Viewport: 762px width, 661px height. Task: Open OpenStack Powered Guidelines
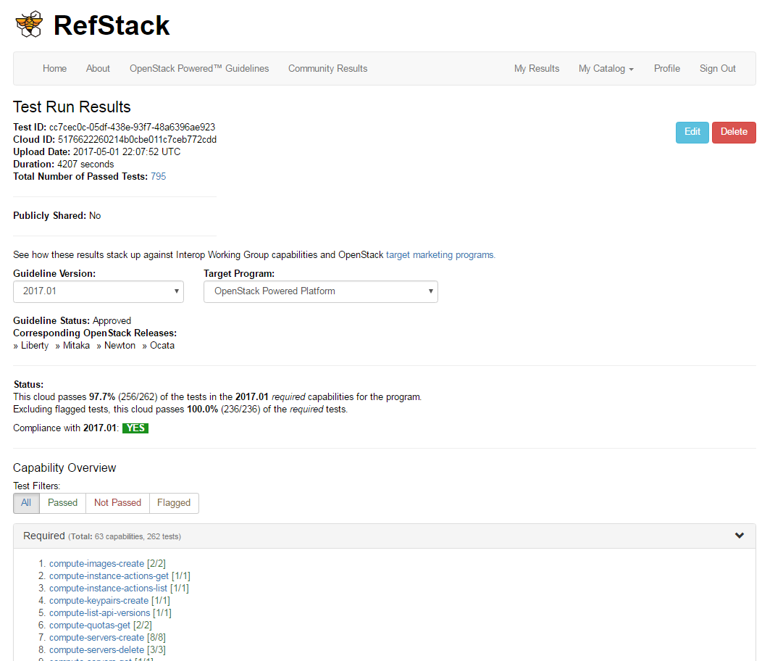coord(198,69)
